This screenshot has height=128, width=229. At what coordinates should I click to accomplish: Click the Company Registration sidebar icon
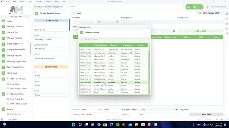pos(3,62)
